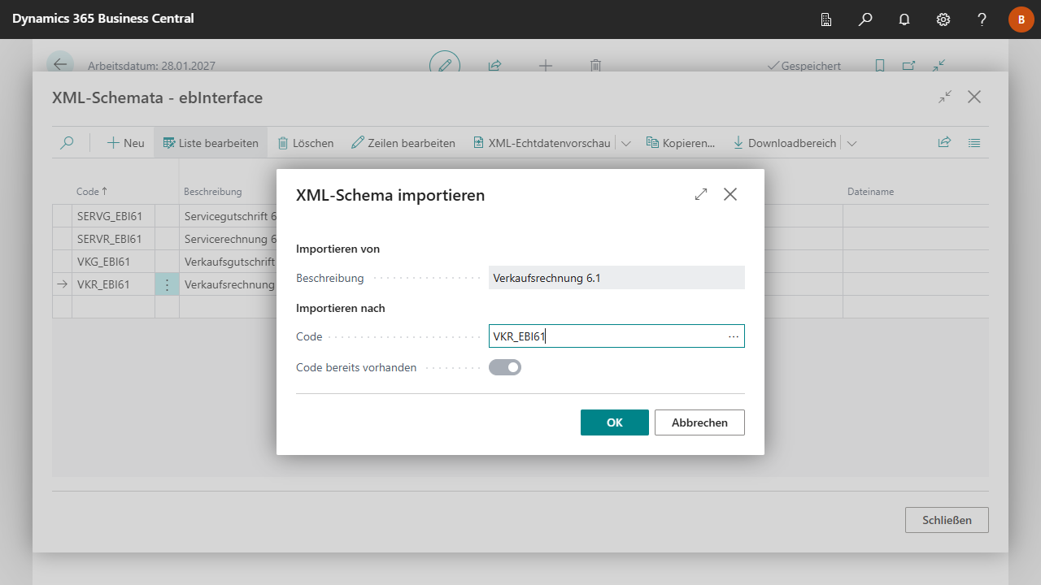Click the search magnifier in top bar
This screenshot has height=585, width=1041.
coord(865,19)
